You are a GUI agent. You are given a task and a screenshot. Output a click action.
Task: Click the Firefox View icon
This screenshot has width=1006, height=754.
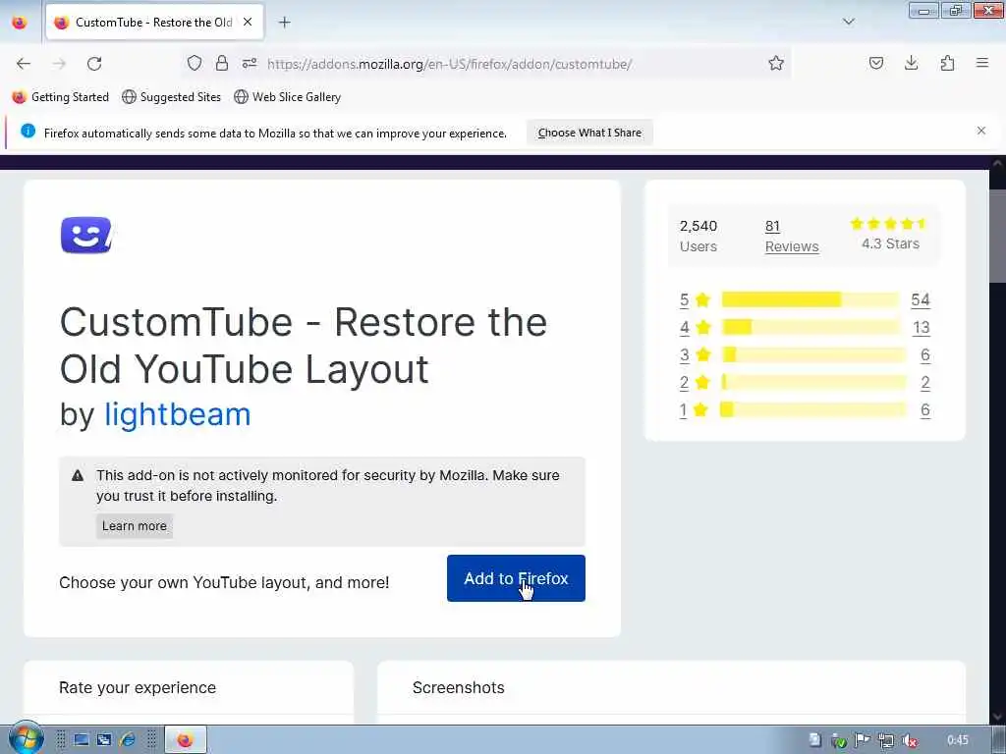(20, 23)
